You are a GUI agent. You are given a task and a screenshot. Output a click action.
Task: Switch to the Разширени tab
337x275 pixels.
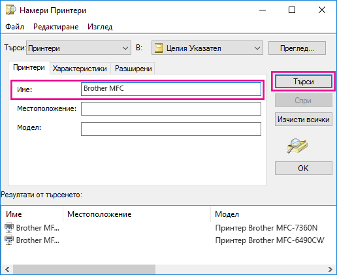point(133,69)
